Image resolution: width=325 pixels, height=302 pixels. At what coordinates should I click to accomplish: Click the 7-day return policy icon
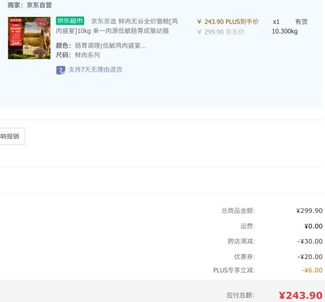tap(60, 70)
